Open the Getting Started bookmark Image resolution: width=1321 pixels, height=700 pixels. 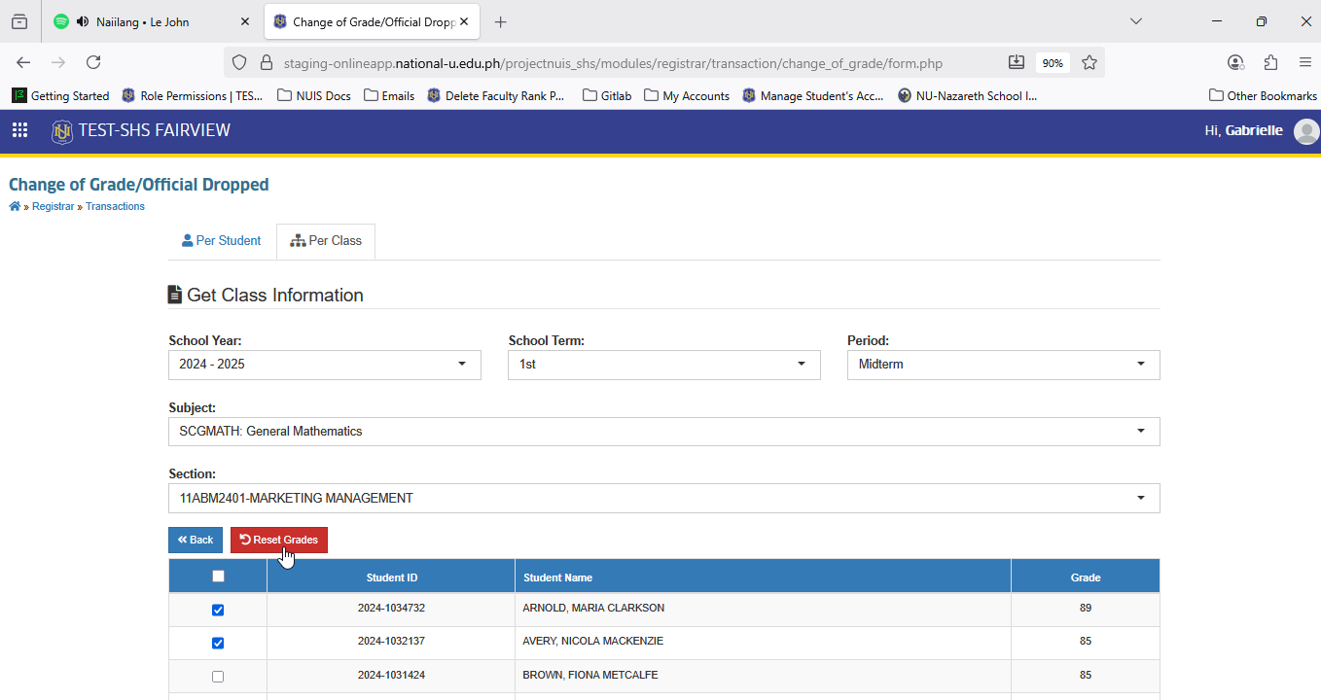coord(60,95)
